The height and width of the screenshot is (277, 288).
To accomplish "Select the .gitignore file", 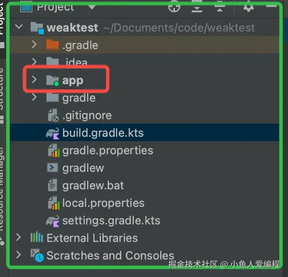I will 87,115.
